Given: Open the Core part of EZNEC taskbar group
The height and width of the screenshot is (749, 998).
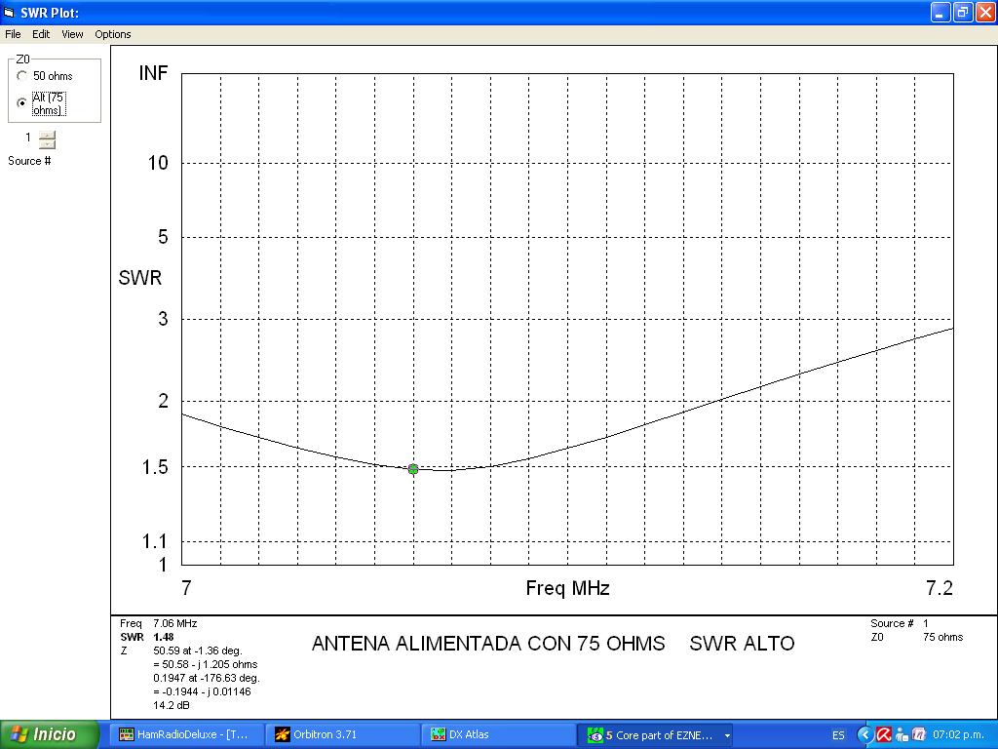Looking at the screenshot, I should 656,734.
